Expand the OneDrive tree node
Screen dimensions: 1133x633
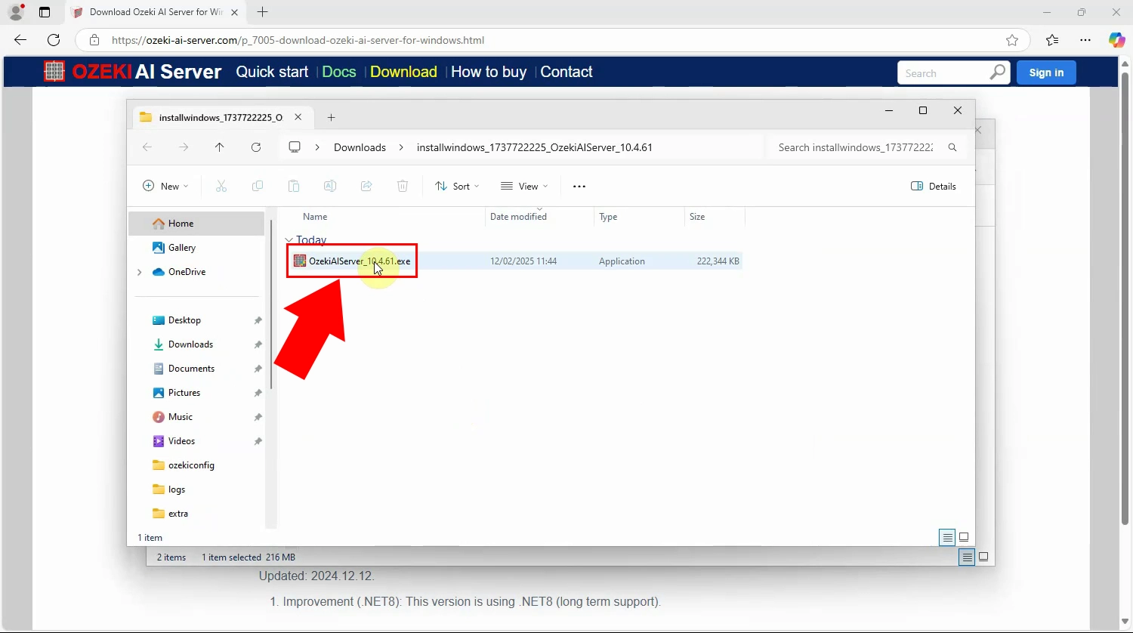tap(139, 272)
